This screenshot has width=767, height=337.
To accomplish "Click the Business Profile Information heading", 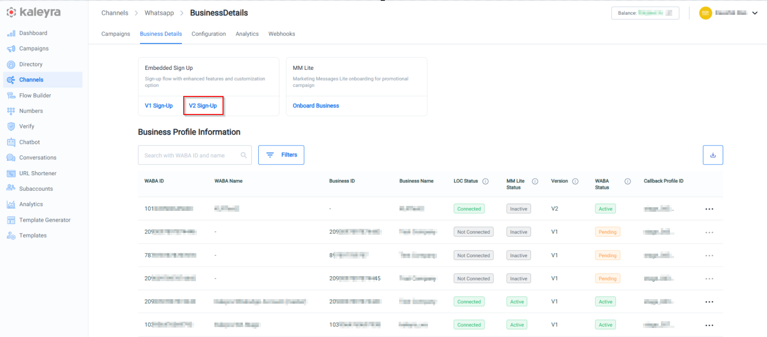I will 189,132.
